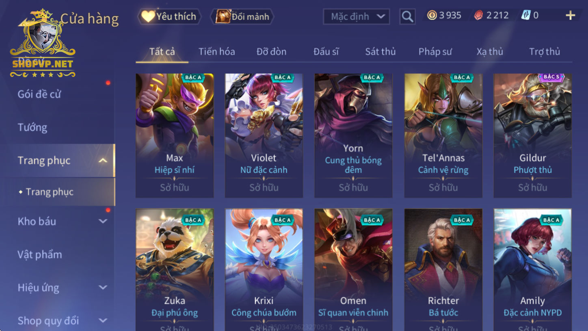Image resolution: width=588 pixels, height=331 pixels.
Task: Click the red ruby currency icon
Action: click(479, 15)
